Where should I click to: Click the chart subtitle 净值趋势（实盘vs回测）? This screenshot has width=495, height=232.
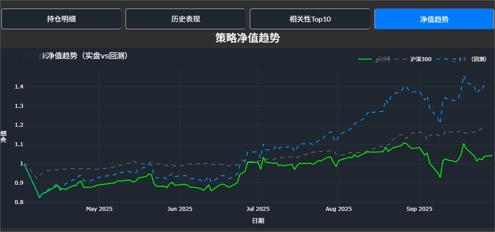[88, 56]
